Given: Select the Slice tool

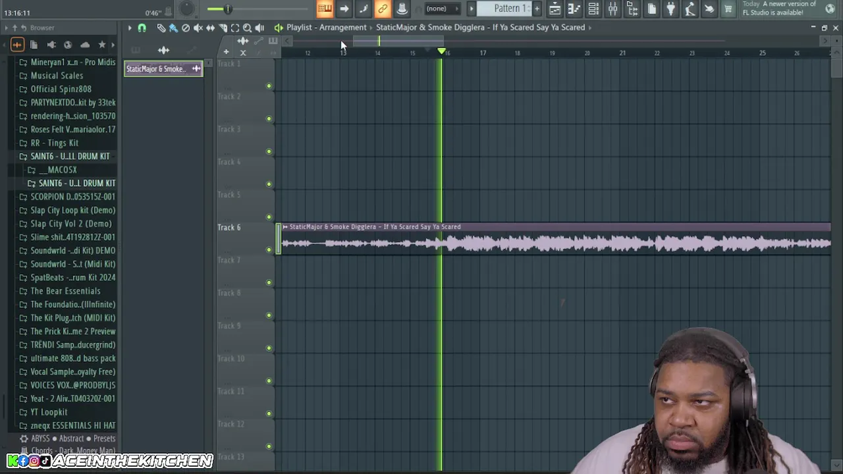Looking at the screenshot, I should (x=223, y=28).
